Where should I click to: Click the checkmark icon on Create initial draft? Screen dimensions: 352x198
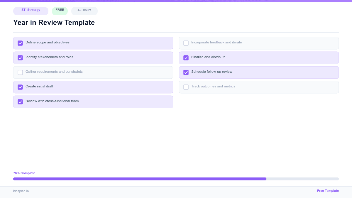[20, 87]
